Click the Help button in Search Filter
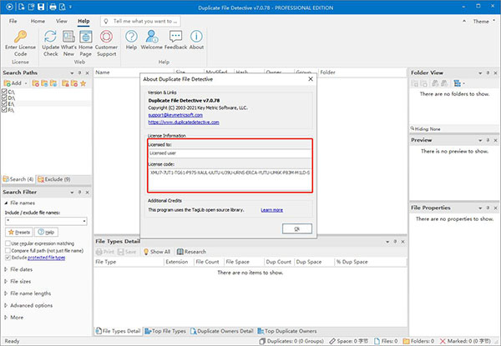 click(x=46, y=232)
